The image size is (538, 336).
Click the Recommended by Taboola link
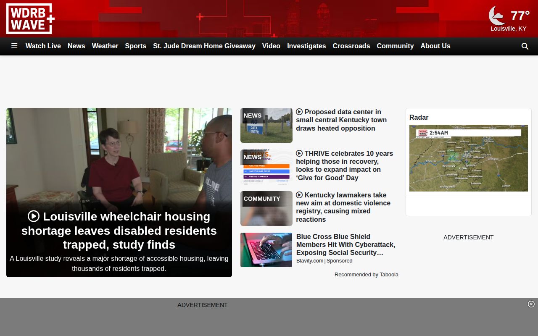(367, 275)
